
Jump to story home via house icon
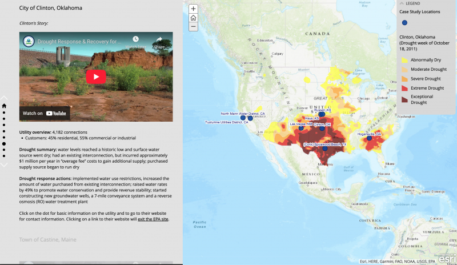[4, 106]
